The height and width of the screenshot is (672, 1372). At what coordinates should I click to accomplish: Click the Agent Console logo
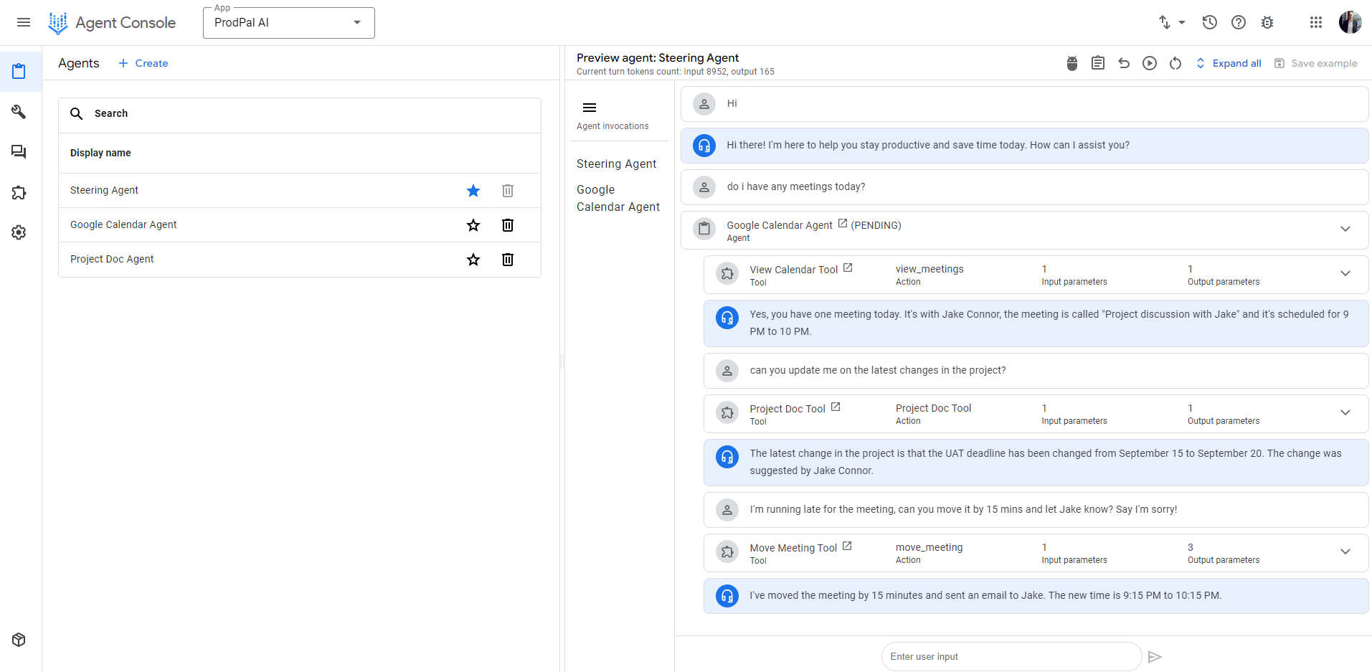pos(112,23)
